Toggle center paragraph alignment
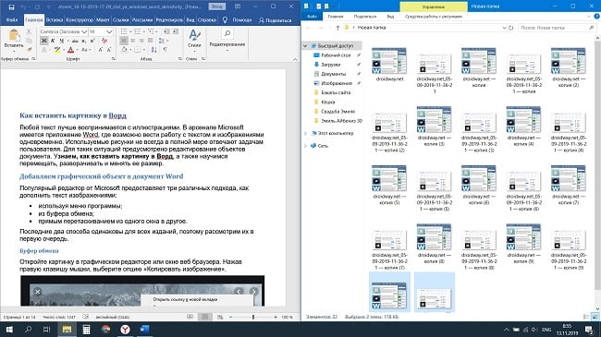The height and width of the screenshot is (337, 601). pos(132,41)
